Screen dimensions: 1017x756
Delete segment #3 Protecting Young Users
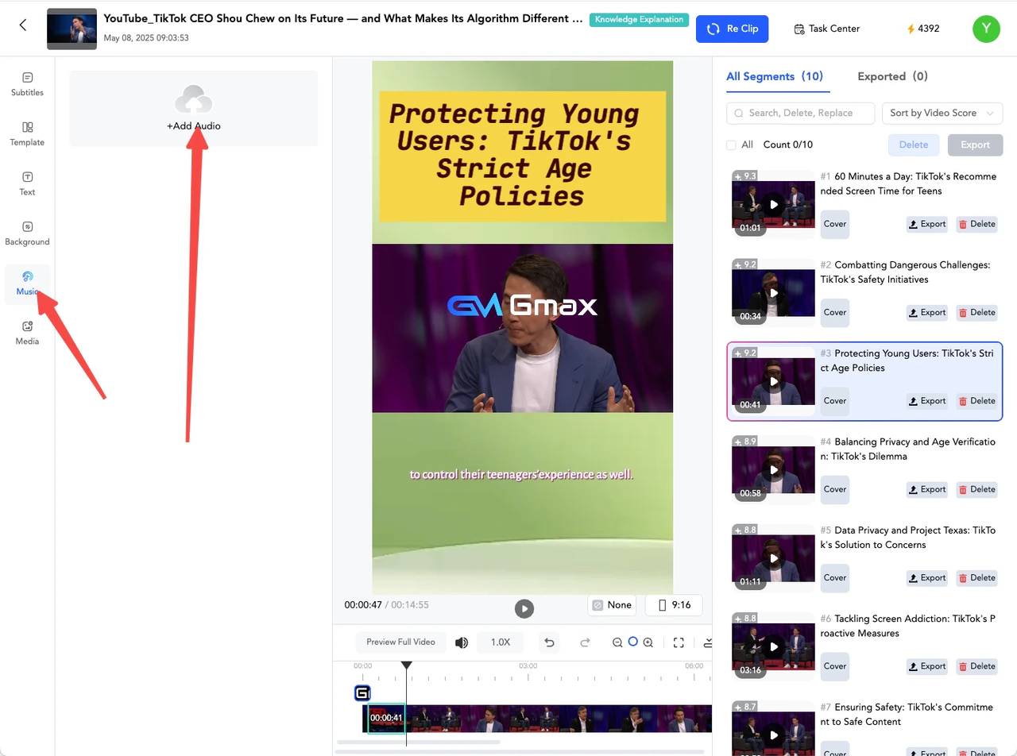(x=976, y=401)
